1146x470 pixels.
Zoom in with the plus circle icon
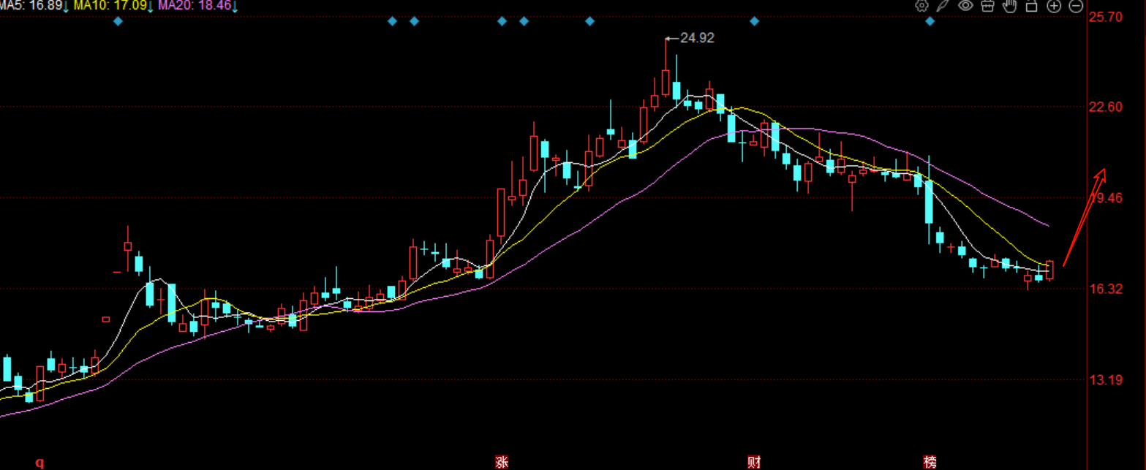1054,6
